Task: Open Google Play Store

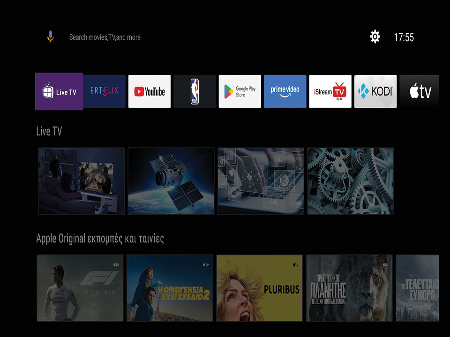Action: (x=240, y=91)
